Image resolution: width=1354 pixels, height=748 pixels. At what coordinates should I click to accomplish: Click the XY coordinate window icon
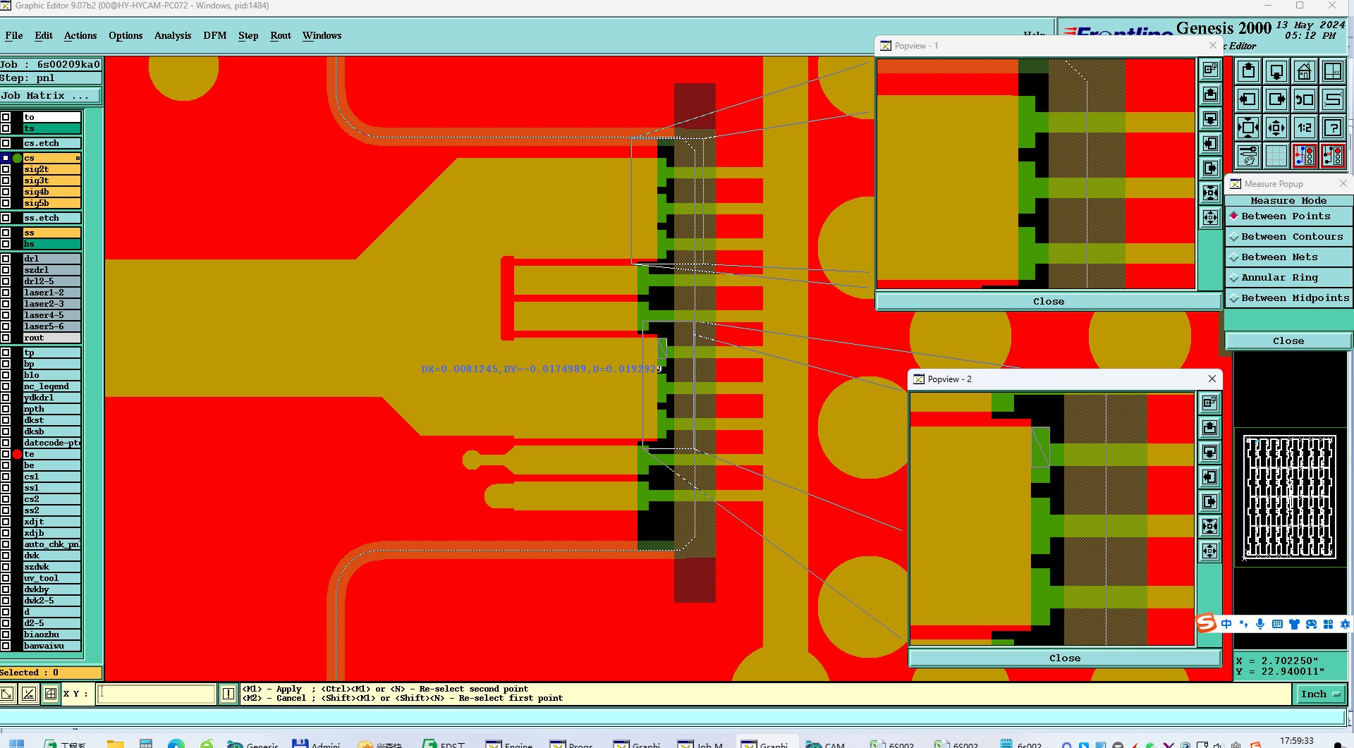(1333, 71)
